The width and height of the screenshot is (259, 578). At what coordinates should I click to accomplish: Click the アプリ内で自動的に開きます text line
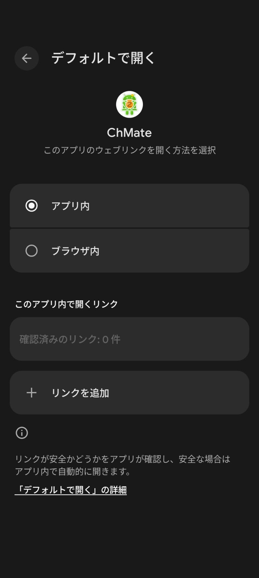tap(73, 471)
